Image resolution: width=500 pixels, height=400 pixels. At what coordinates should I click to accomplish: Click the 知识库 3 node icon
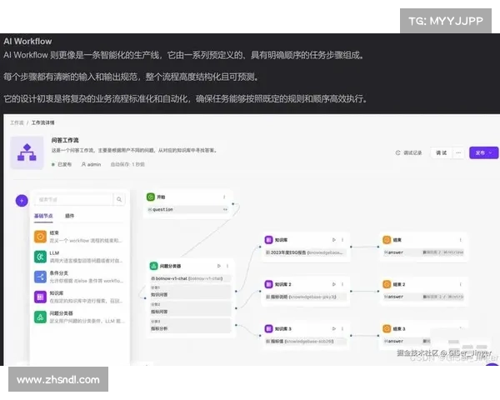click(x=269, y=328)
